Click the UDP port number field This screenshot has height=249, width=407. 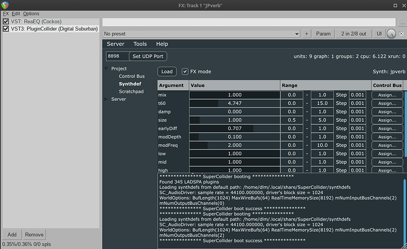pos(117,56)
